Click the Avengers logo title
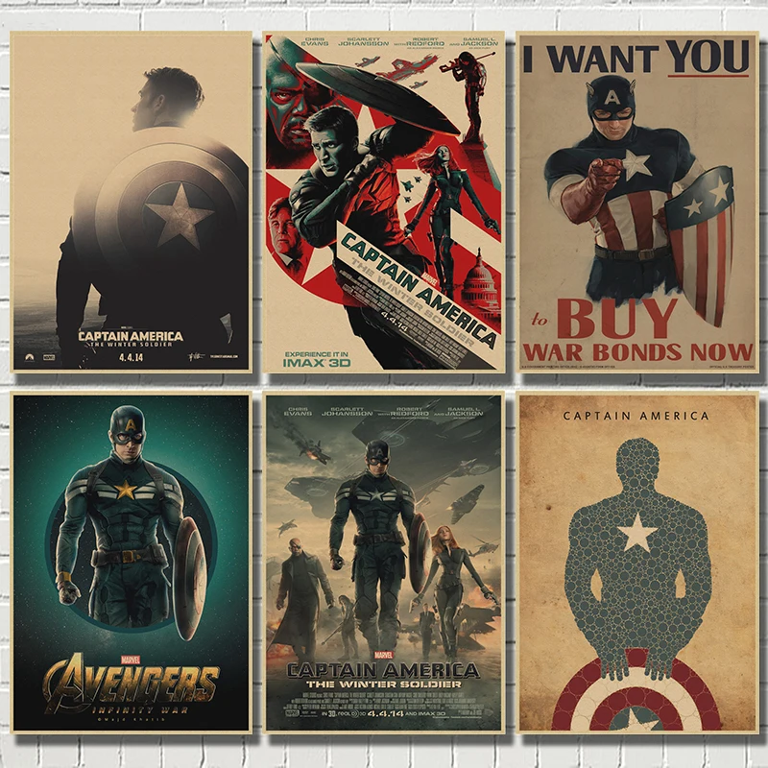This screenshot has height=768, width=768. pos(131,682)
